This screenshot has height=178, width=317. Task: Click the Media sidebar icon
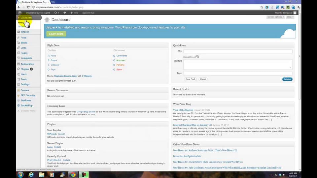(18, 43)
